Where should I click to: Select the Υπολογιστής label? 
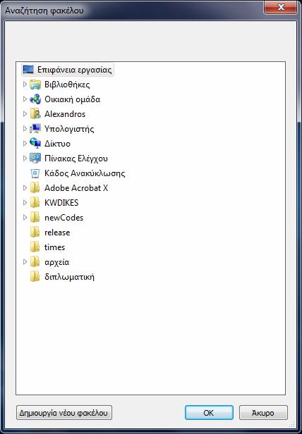[x=69, y=129]
